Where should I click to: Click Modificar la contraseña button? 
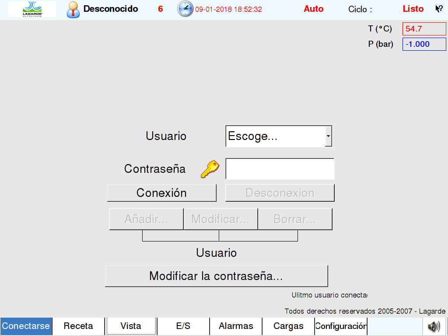(x=216, y=276)
